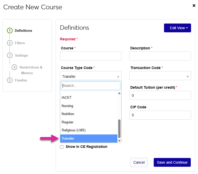Click the step 4 Restrictions circle icon

[15, 67]
